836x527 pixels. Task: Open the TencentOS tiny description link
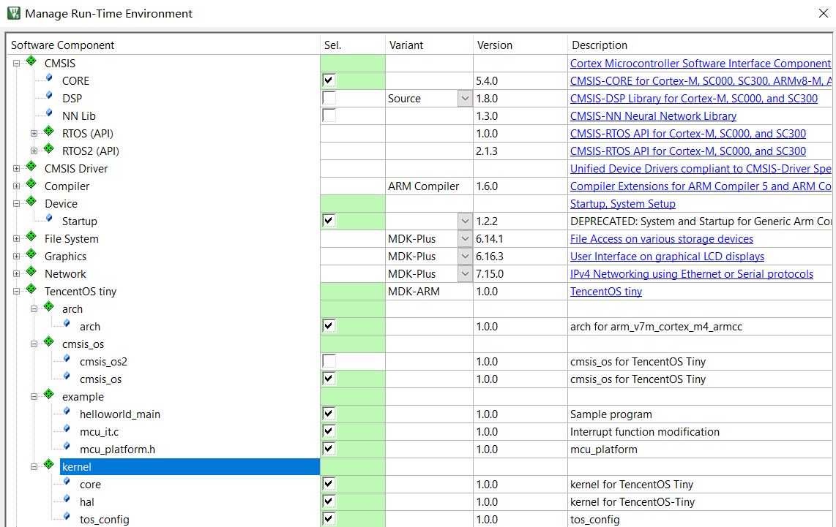click(605, 292)
